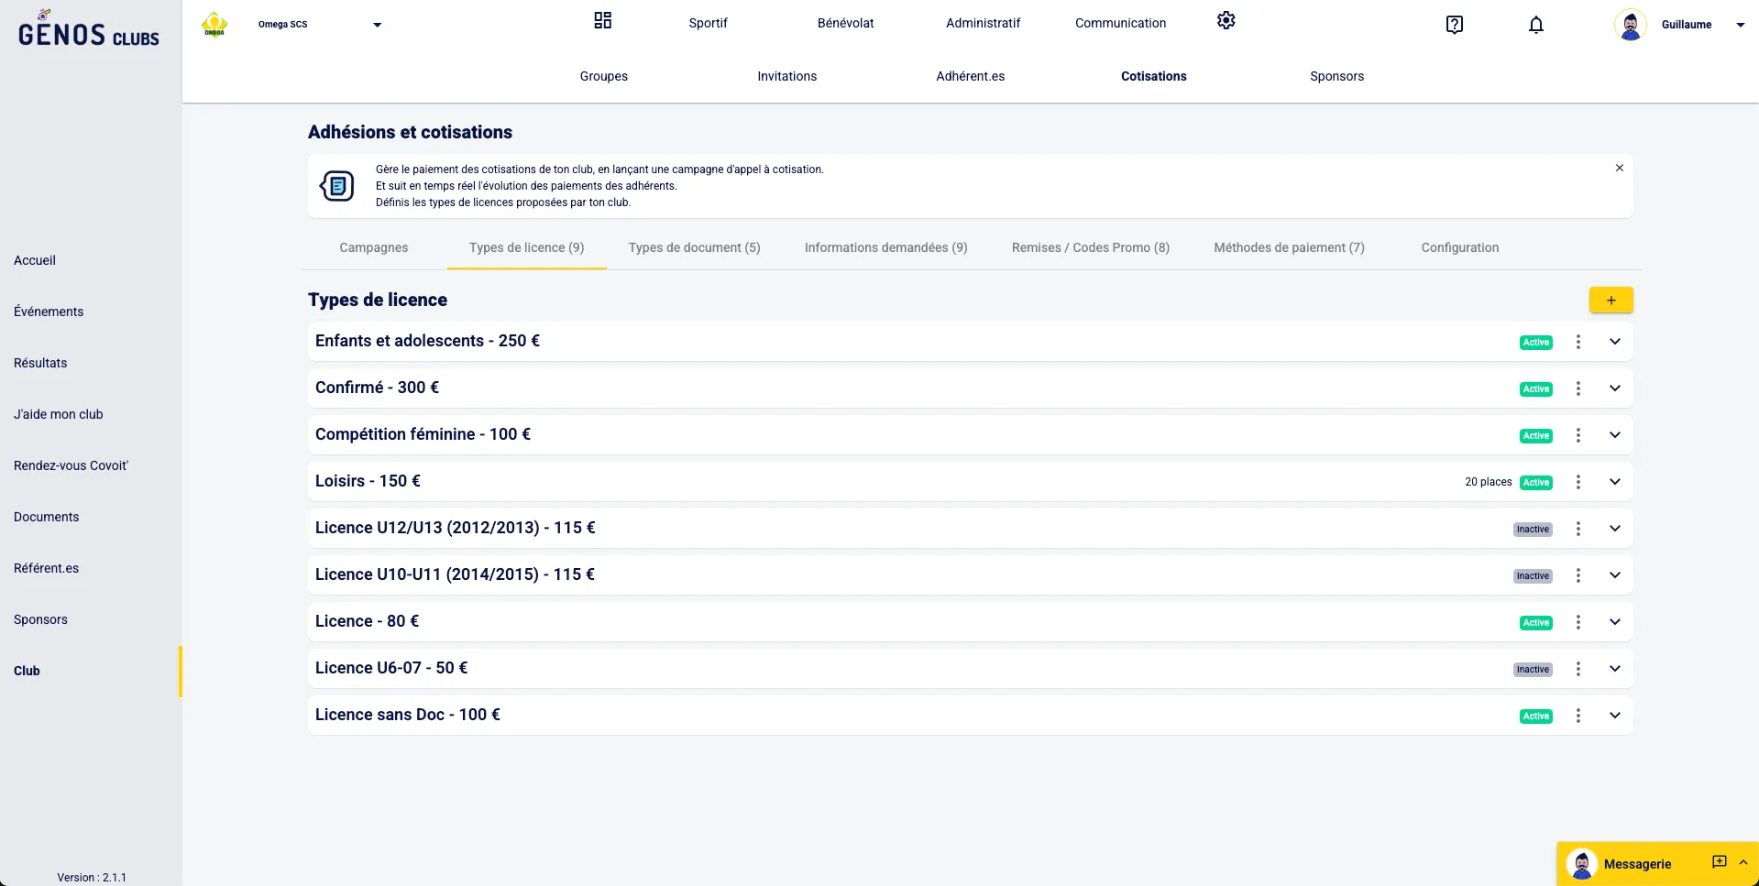Dismiss the cotisations info banner
Viewport: 1759px width, 886px height.
tap(1619, 169)
